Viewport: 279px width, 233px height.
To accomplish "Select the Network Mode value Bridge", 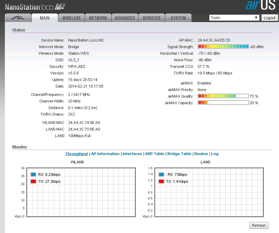I will point(74,47).
